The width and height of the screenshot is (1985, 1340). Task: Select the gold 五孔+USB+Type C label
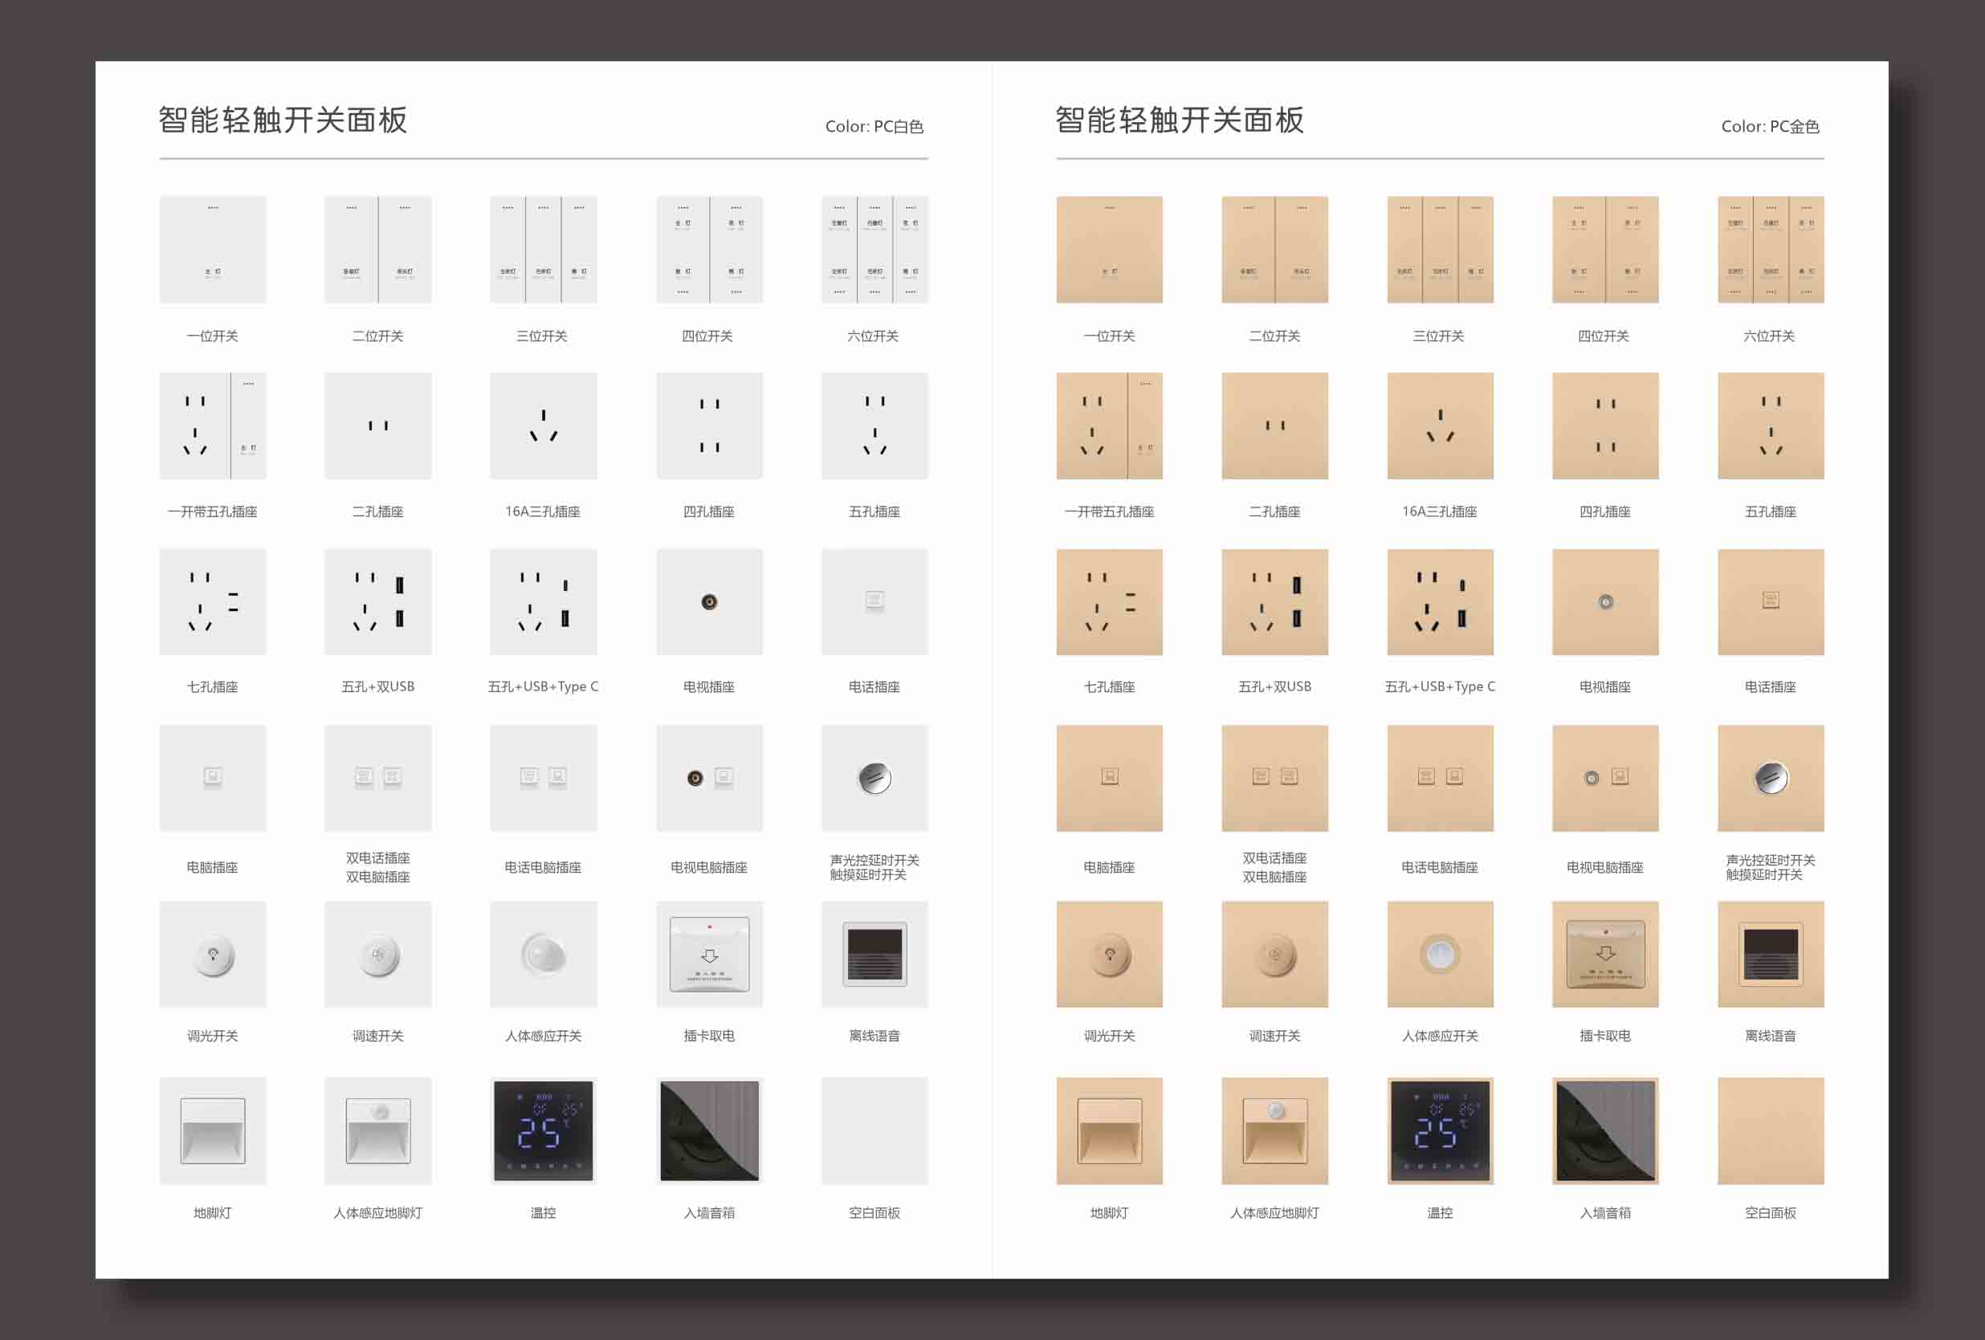point(1440,686)
